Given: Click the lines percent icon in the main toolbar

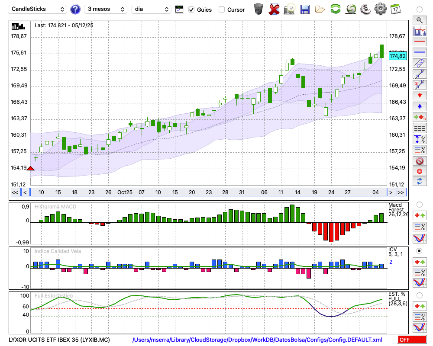Looking at the screenshot, I should tap(420, 150).
